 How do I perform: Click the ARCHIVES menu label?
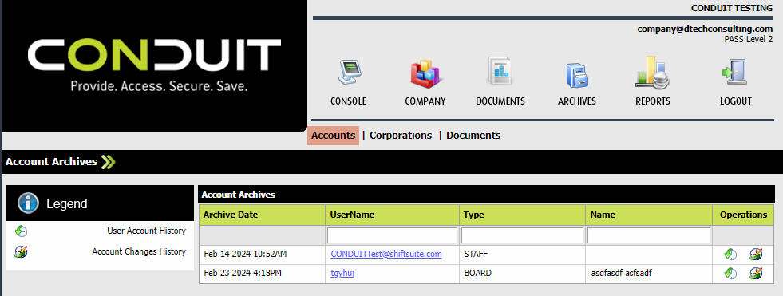coord(577,101)
